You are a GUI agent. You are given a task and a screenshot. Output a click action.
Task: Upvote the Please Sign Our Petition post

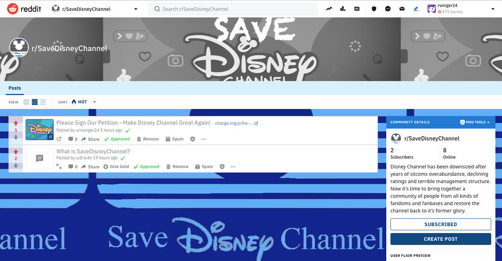coord(16,123)
